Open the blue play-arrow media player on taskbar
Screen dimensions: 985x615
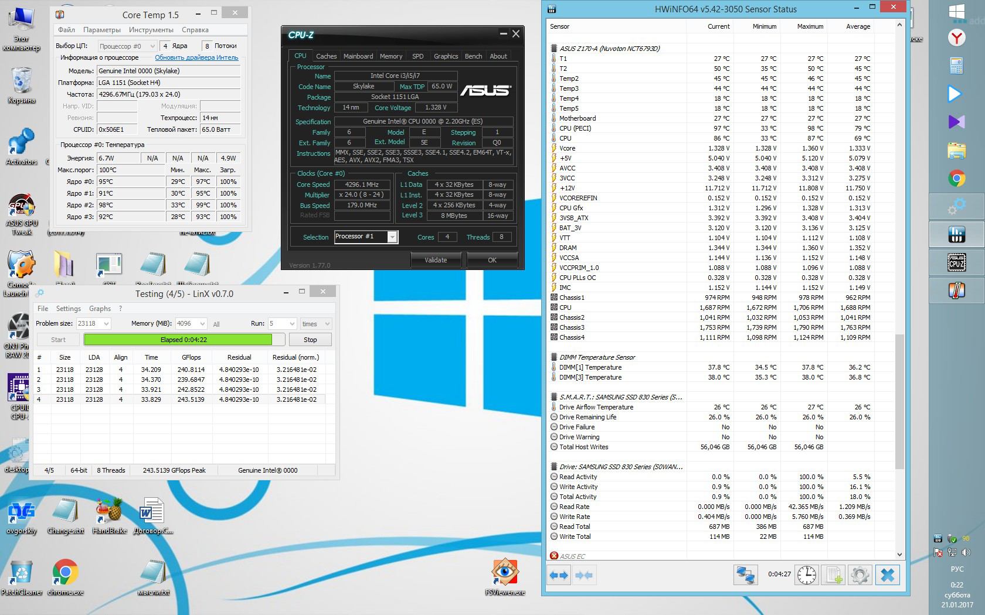coord(955,94)
